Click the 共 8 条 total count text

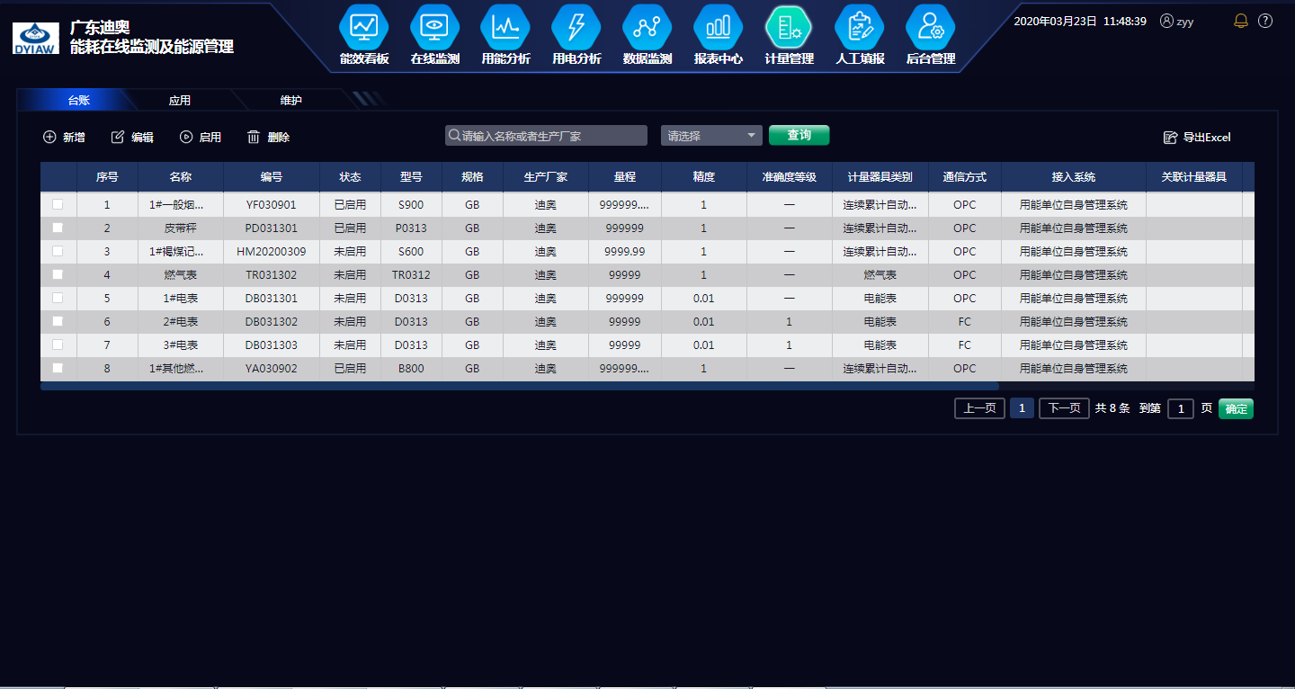[x=1112, y=408]
